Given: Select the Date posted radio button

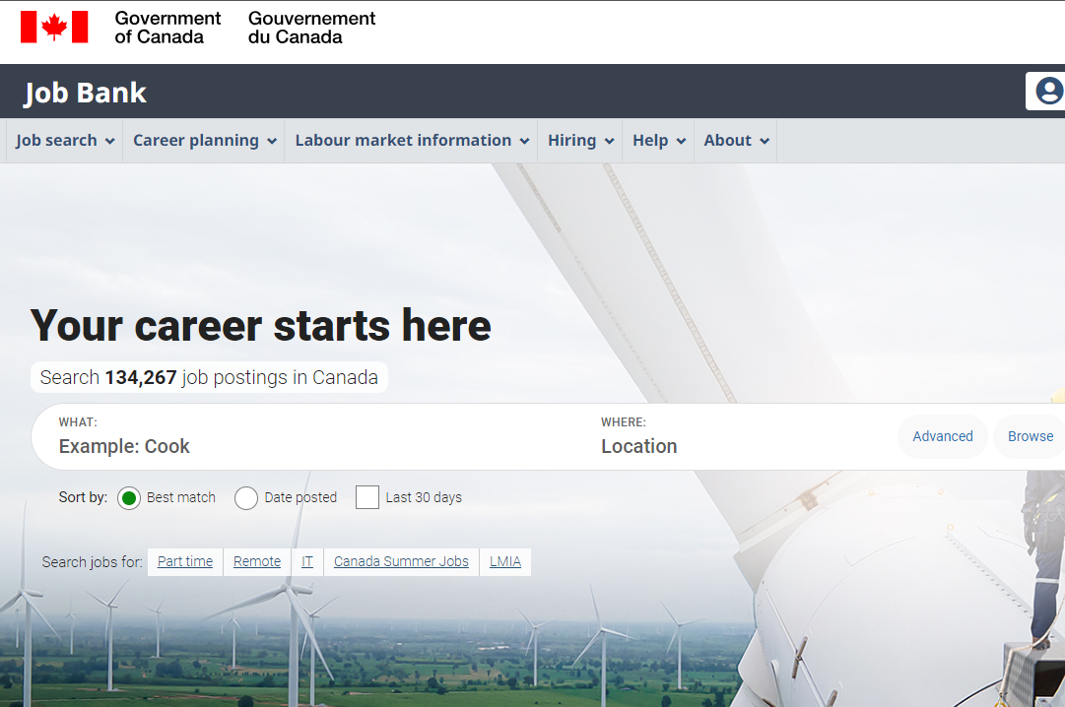Looking at the screenshot, I should click(246, 498).
